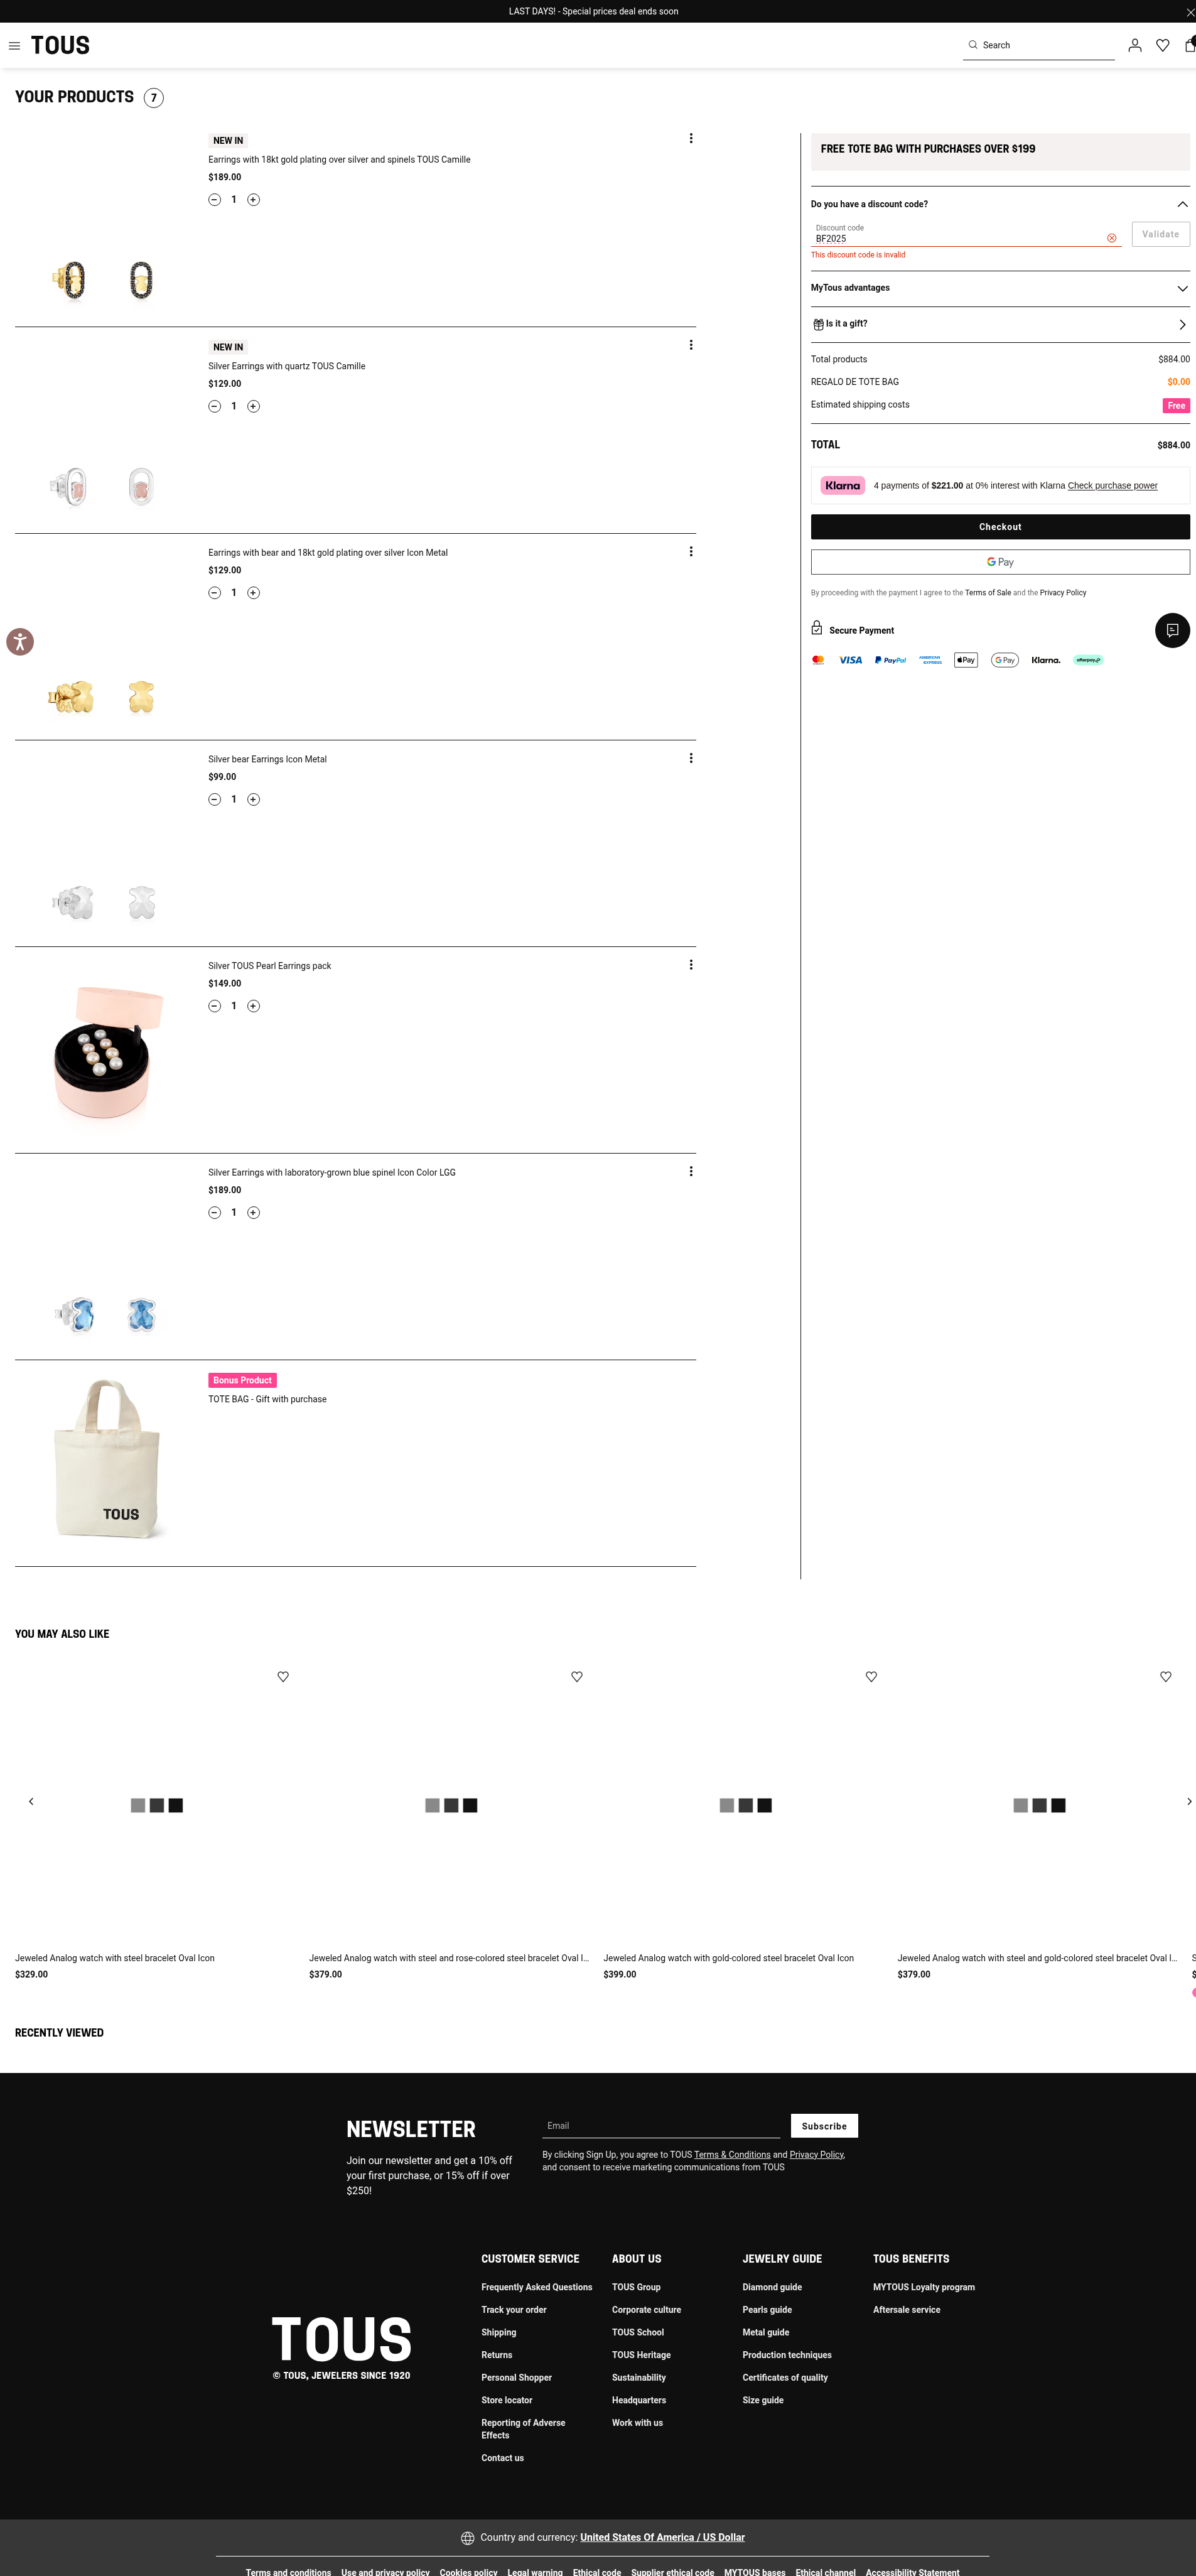Viewport: 1196px width, 2576px height.
Task: Open Diamond guide in Jewelry Guide
Action: tap(771, 2287)
